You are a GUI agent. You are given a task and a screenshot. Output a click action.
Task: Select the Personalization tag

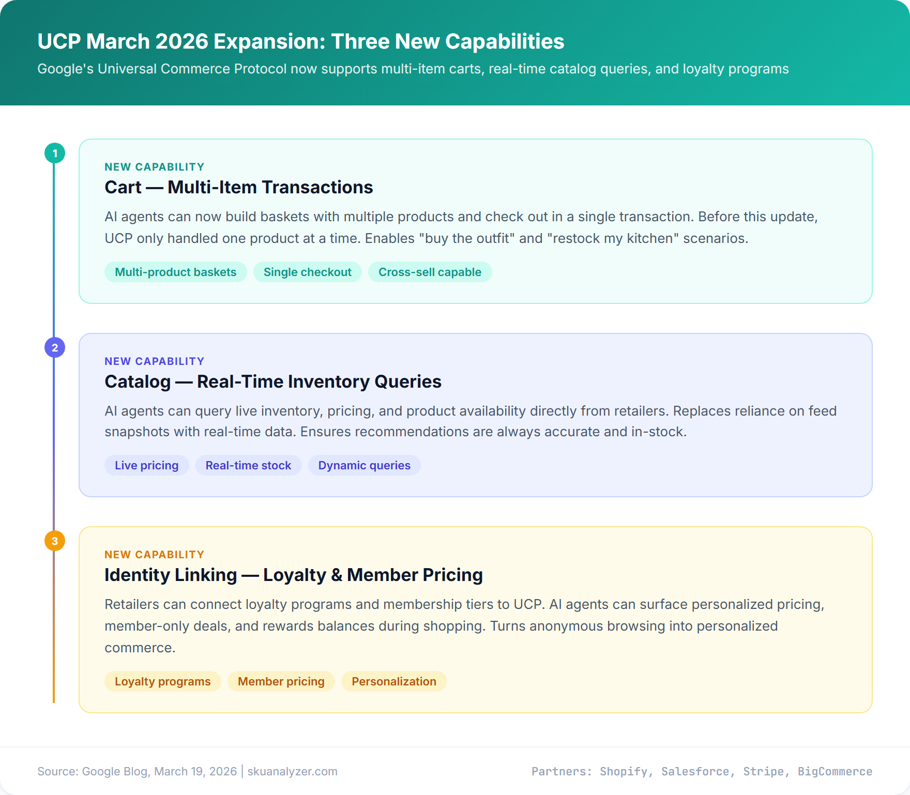point(393,681)
